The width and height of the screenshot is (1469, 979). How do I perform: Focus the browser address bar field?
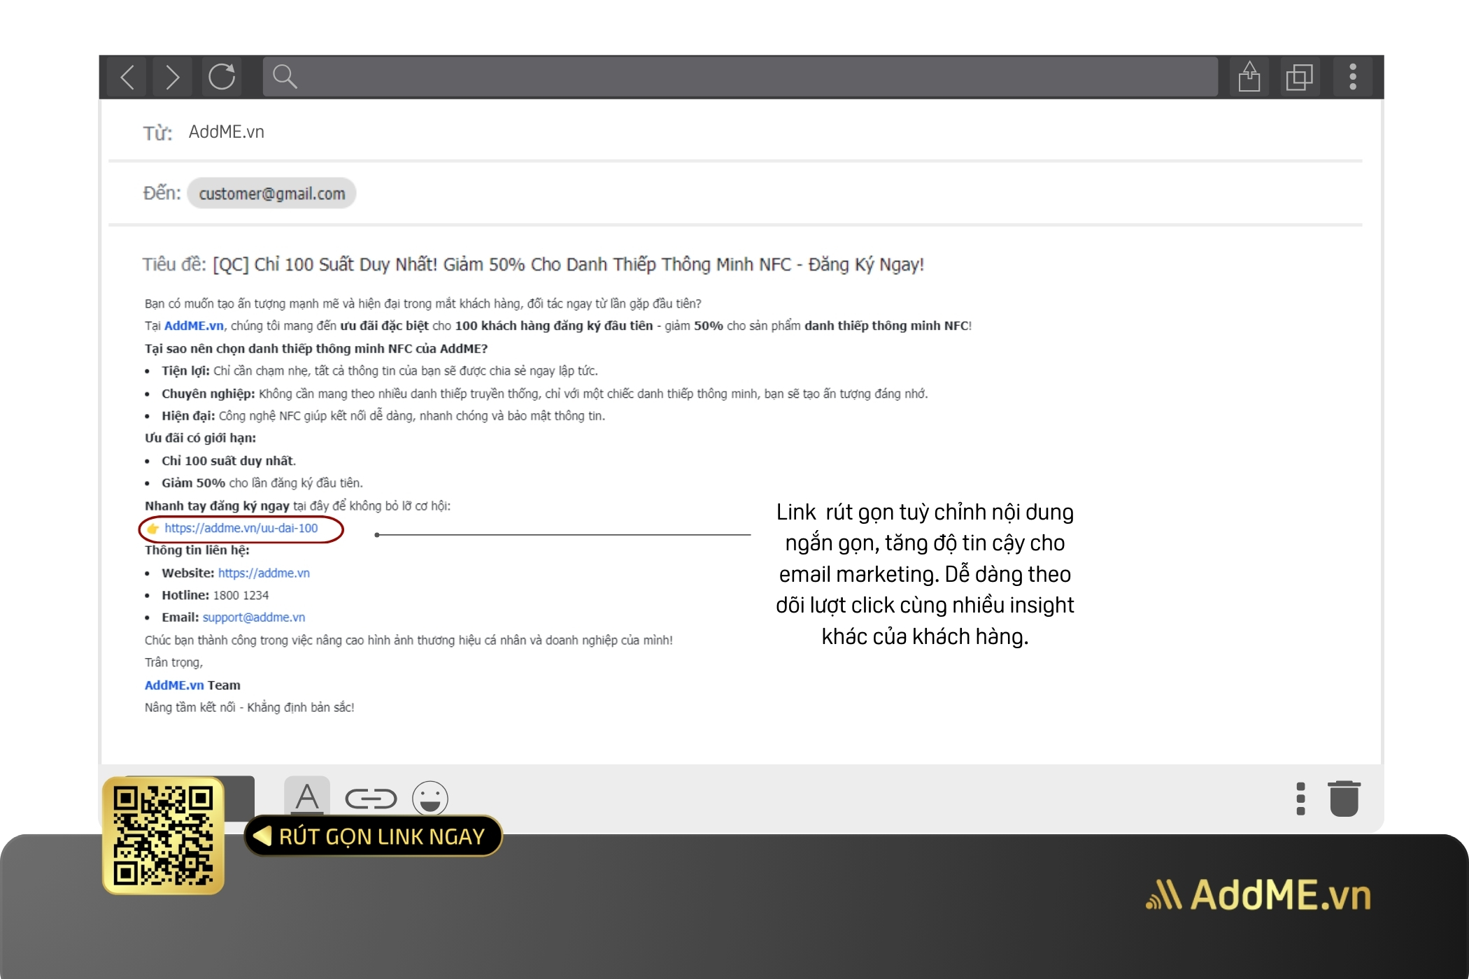740,77
